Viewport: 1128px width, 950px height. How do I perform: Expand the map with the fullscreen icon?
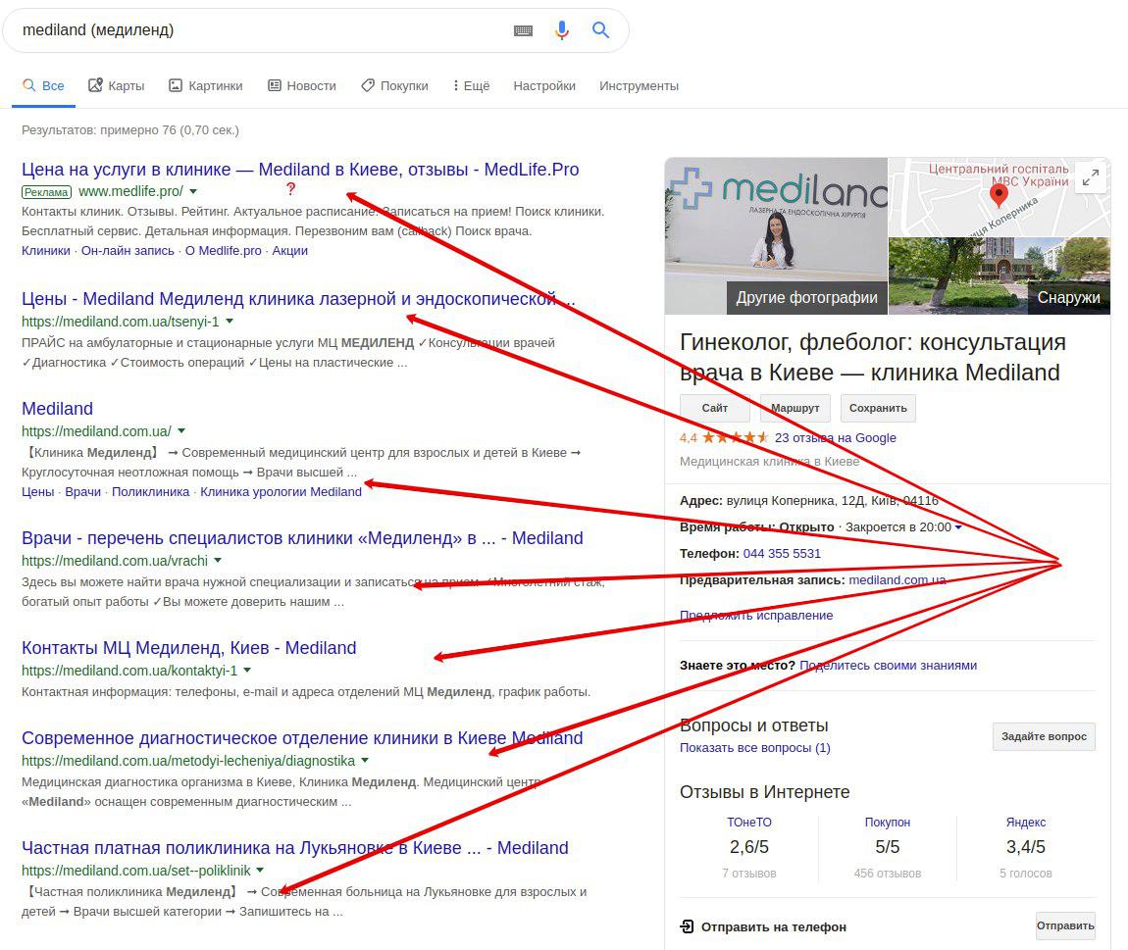pos(1091,176)
